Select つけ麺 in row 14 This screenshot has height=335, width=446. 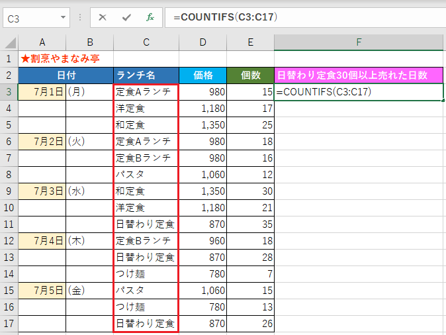coord(146,274)
